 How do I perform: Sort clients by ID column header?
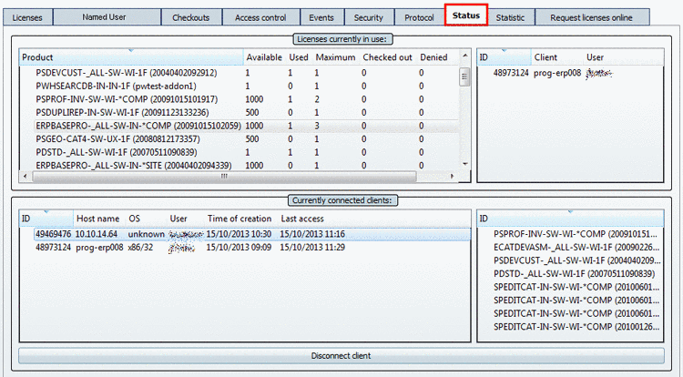tap(46, 219)
